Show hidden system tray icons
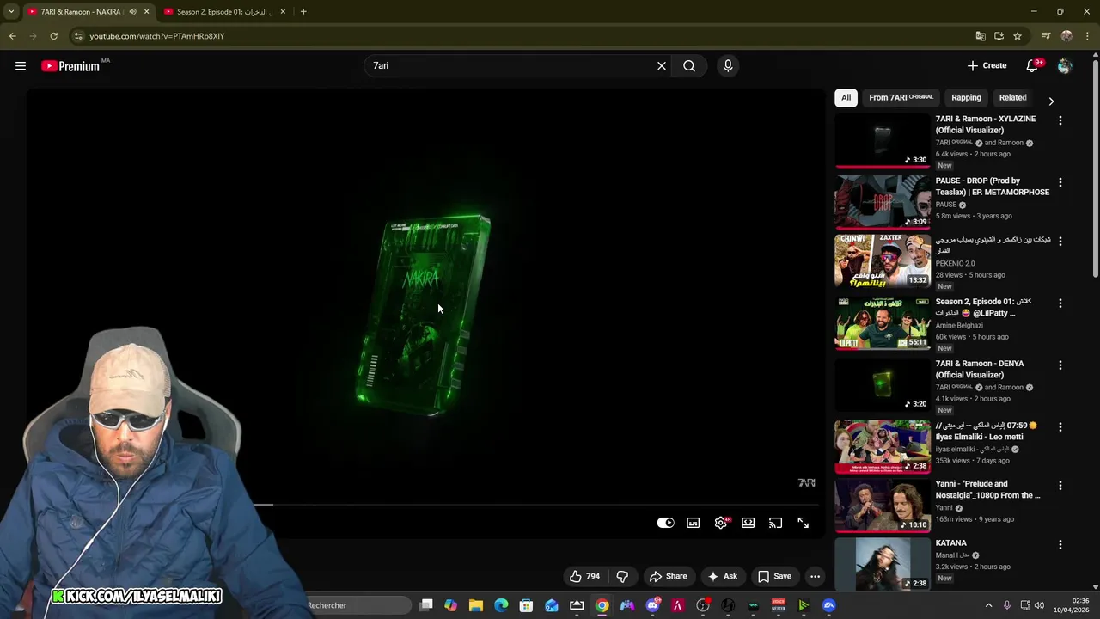This screenshot has height=619, width=1100. 988,605
